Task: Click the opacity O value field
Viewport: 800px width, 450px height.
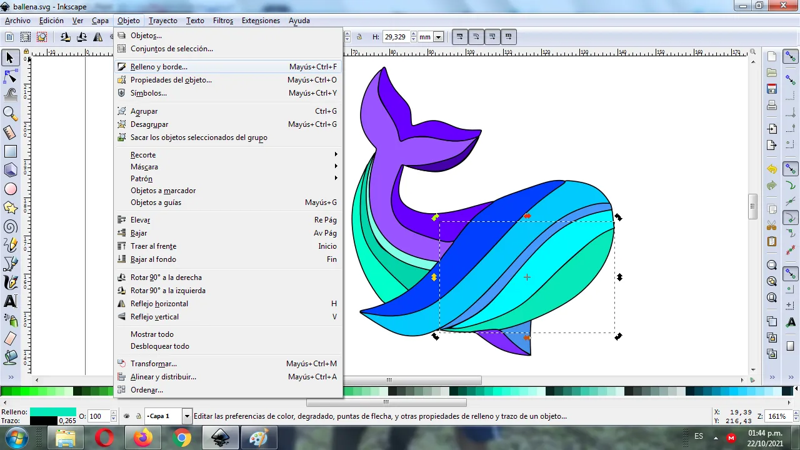Action: (98, 416)
